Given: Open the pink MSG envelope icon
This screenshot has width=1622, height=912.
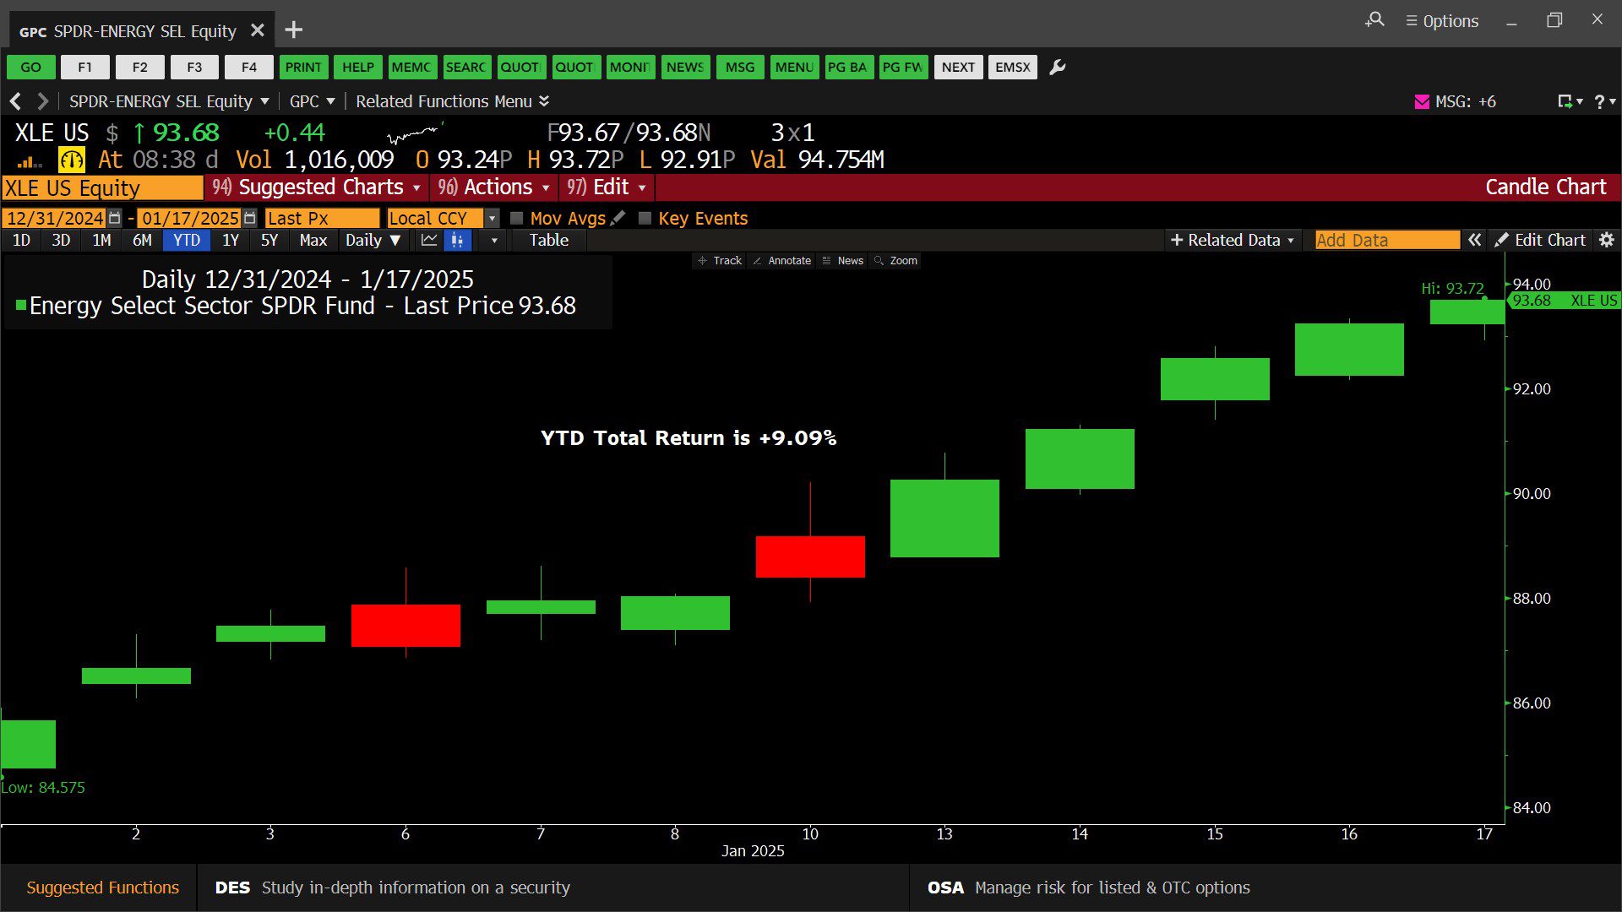Looking at the screenshot, I should [x=1422, y=102].
